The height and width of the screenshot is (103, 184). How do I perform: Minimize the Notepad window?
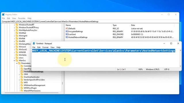click(164, 43)
